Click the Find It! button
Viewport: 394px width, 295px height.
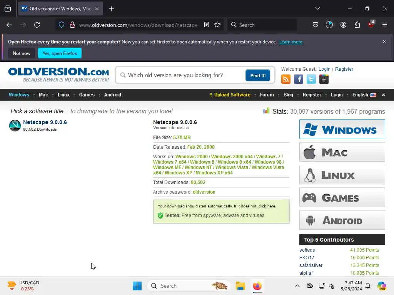(258, 76)
